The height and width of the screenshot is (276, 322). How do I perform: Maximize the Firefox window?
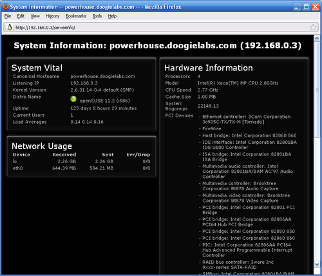click(x=306, y=7)
